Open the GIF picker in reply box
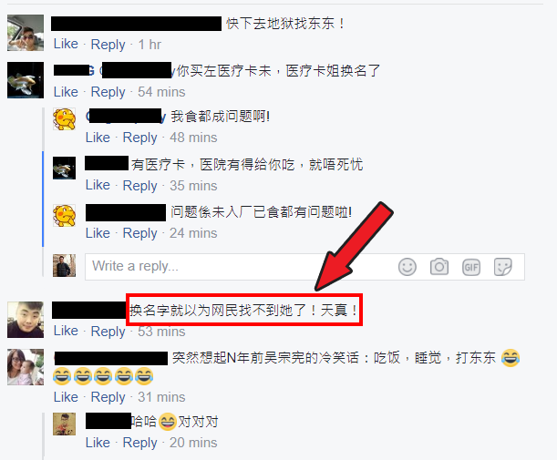 pyautogui.click(x=471, y=267)
